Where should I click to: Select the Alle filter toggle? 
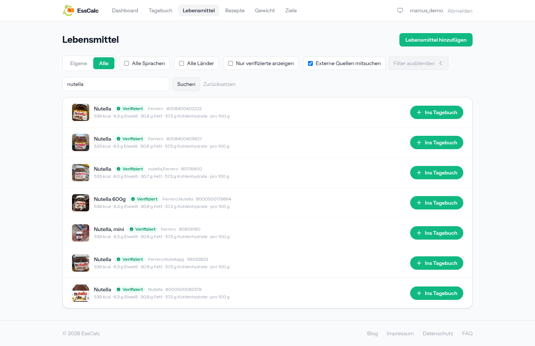(104, 63)
